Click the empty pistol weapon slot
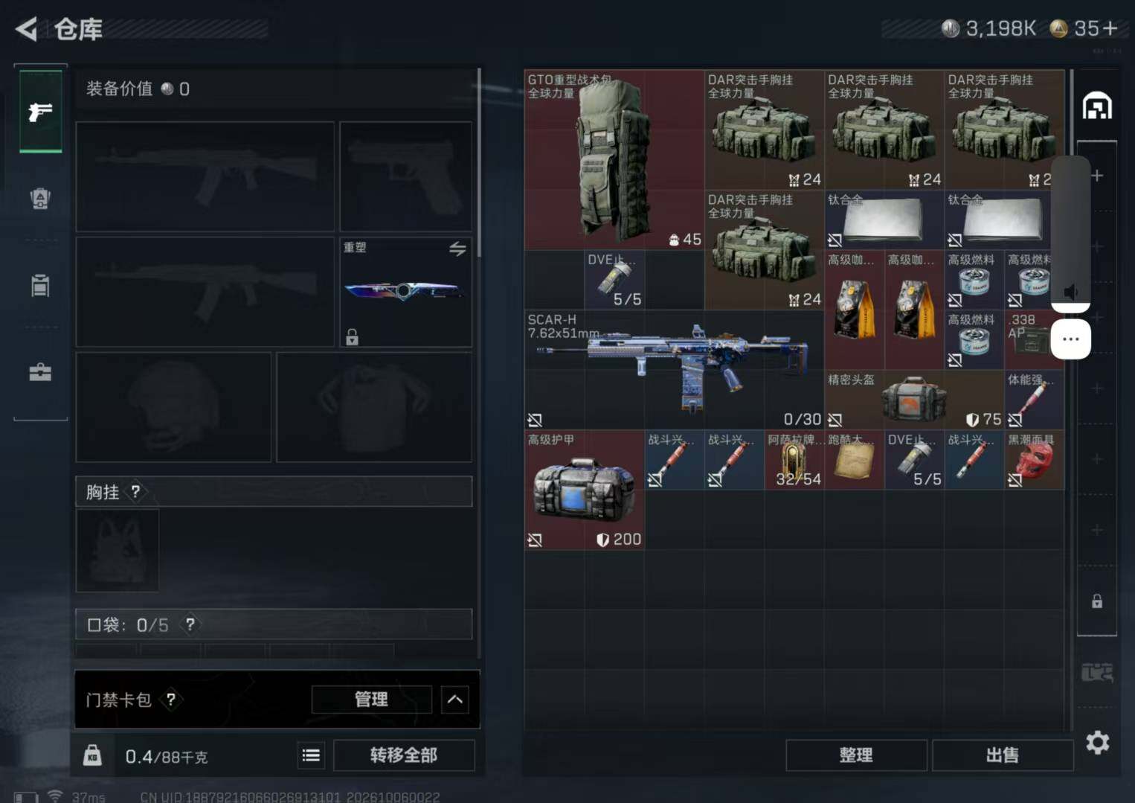This screenshot has height=803, width=1135. [405, 176]
